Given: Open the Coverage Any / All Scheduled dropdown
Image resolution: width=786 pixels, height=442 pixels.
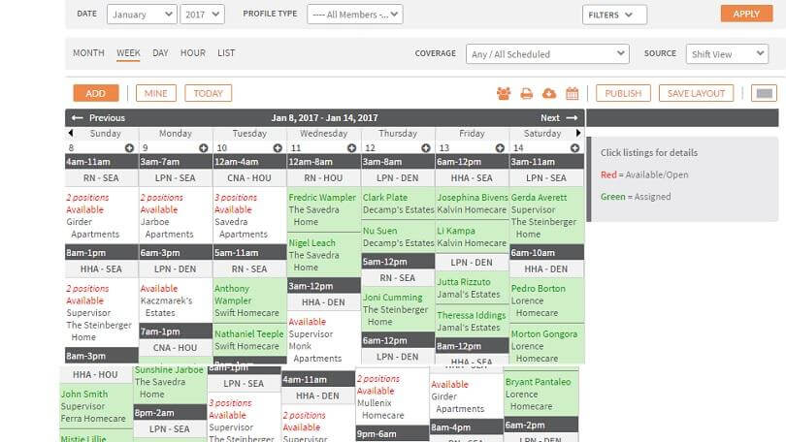Looking at the screenshot, I should pos(547,54).
